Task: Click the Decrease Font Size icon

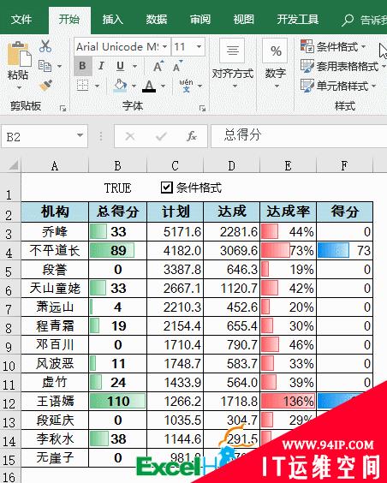Action: click(x=177, y=66)
